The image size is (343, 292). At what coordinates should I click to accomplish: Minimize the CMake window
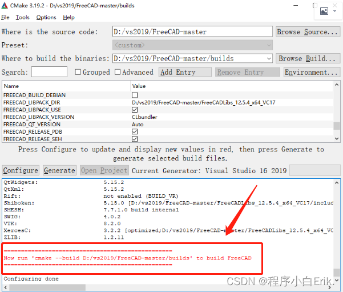point(296,5)
